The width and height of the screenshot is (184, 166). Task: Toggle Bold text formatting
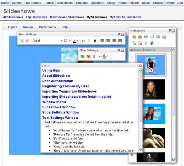[83, 41]
